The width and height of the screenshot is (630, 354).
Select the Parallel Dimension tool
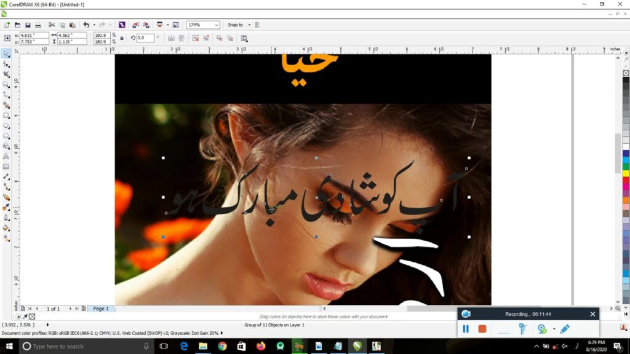pyautogui.click(x=6, y=176)
